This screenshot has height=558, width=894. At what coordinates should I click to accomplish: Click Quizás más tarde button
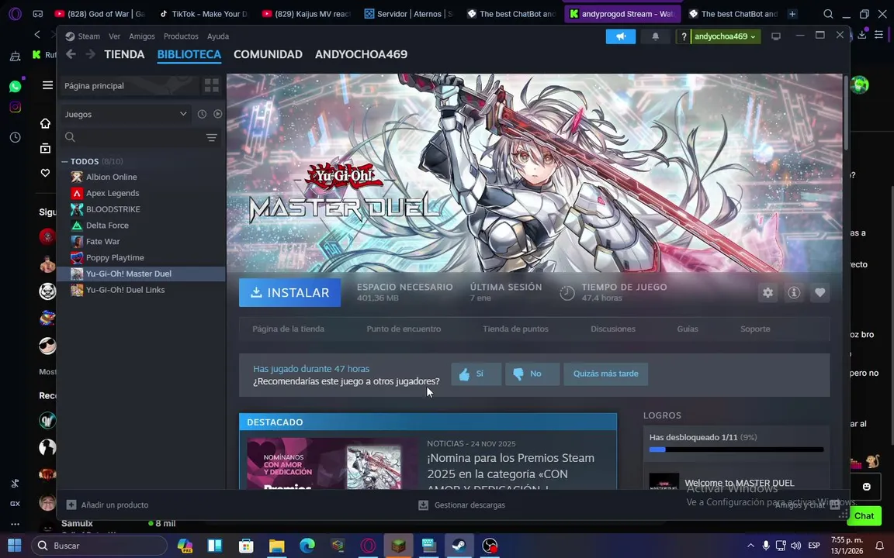605,374
